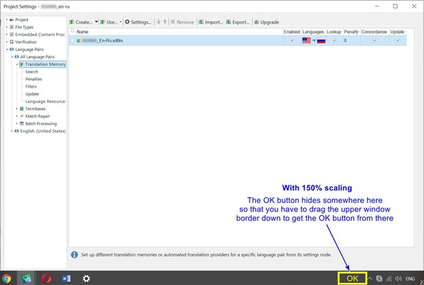This screenshot has height=285, width=424.
Task: Expand the Batch Processing node arrow
Action: [x=17, y=124]
